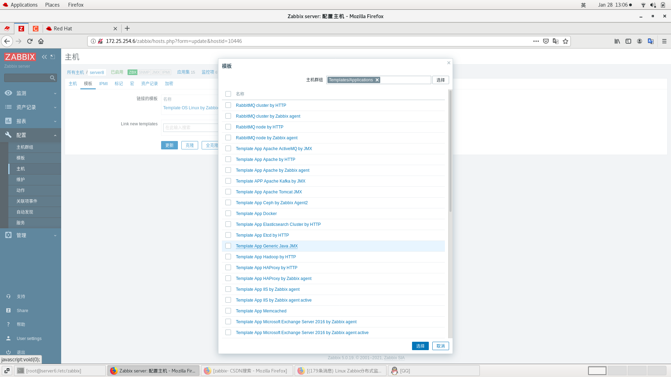
Task: Open the 主机群组 submenu item
Action: [x=25, y=147]
